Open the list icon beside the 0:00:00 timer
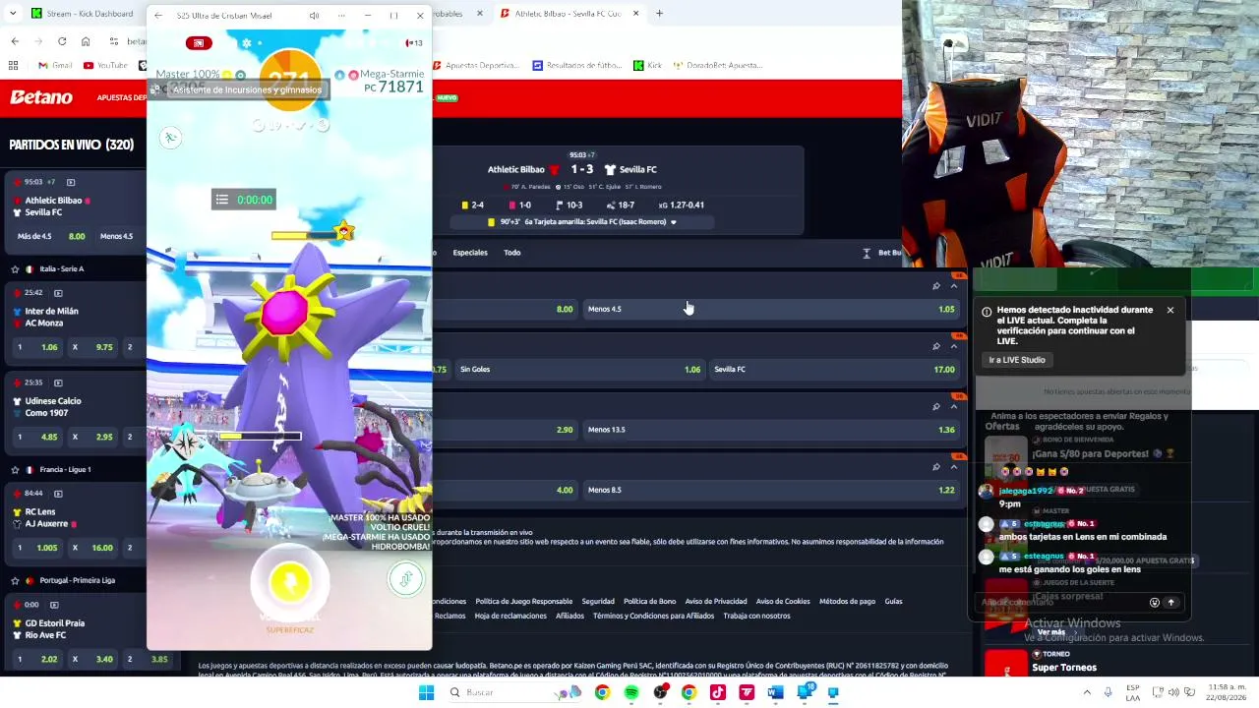The width and height of the screenshot is (1259, 708). [x=222, y=200]
